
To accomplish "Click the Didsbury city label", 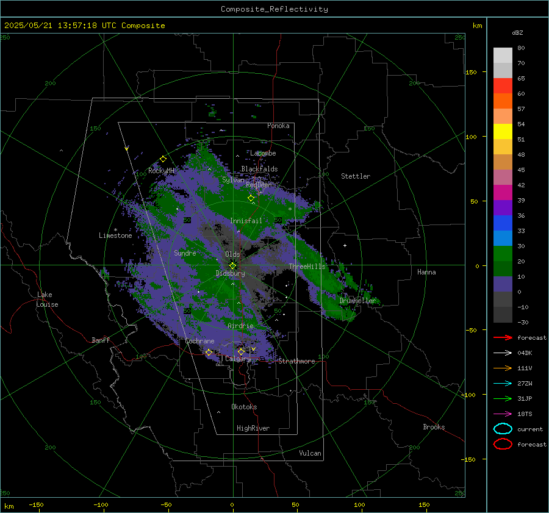I will pyautogui.click(x=230, y=273).
